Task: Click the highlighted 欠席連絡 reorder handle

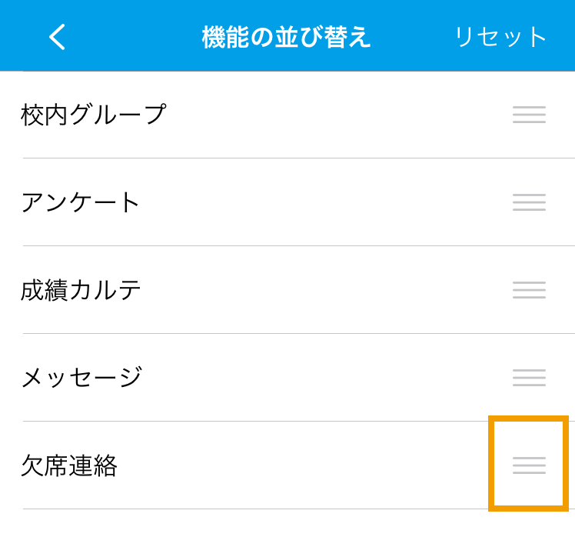Action: (529, 465)
